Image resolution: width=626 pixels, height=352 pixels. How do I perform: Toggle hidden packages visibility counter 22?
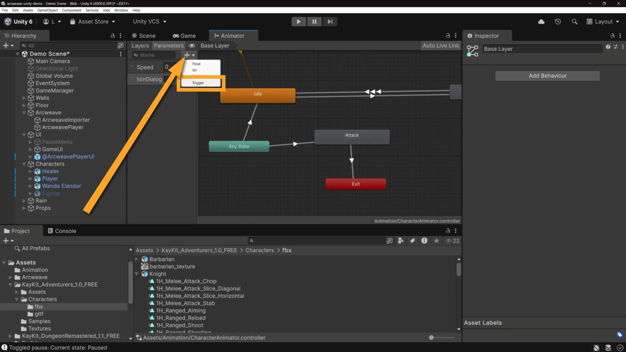pos(452,241)
